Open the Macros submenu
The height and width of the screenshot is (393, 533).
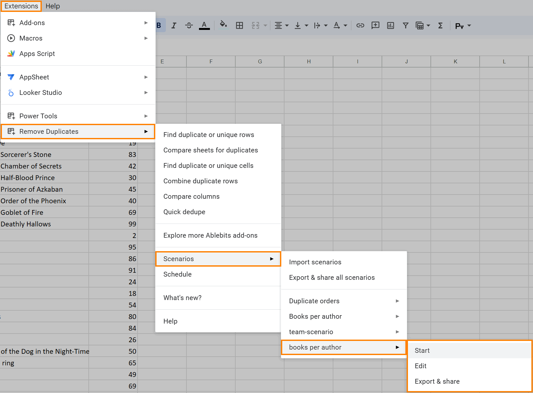click(78, 38)
